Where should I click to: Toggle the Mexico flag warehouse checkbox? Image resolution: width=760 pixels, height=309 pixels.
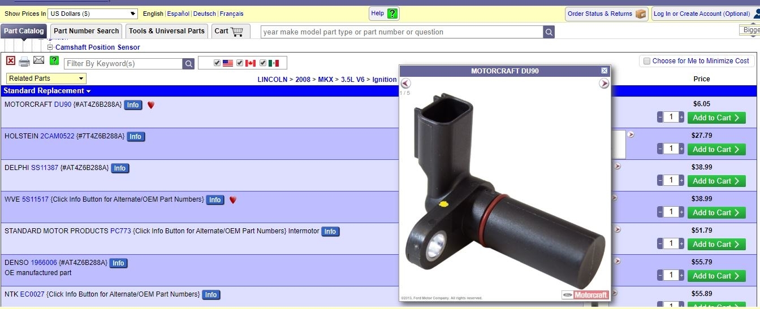[x=263, y=63]
